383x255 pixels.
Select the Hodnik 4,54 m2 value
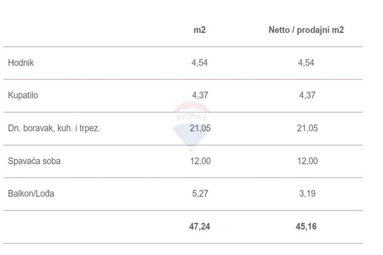point(200,63)
